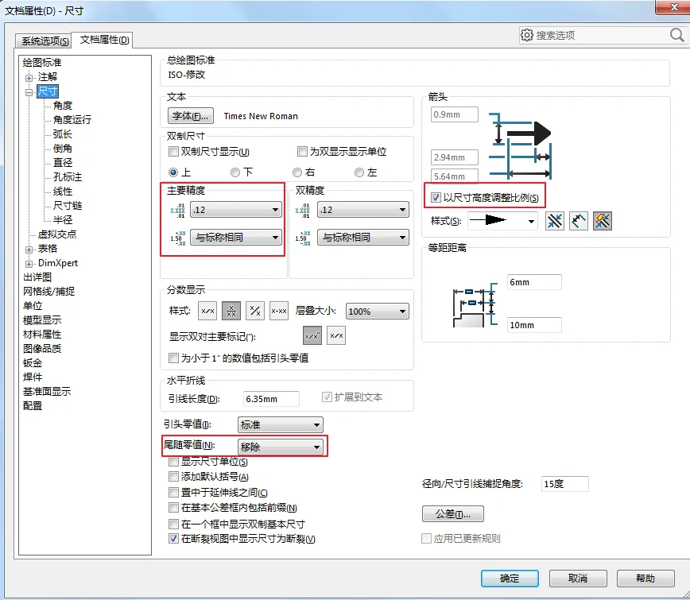Select the x-xx fraction style icon

[x=279, y=311]
